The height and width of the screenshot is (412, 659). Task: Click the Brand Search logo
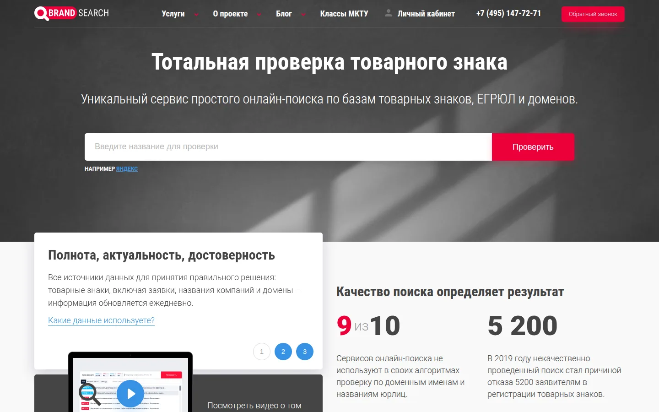[72, 13]
